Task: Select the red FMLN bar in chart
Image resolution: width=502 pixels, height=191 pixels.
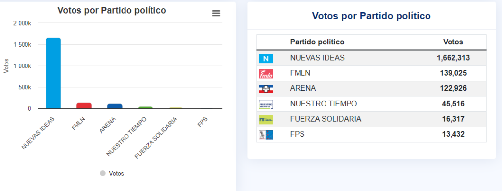Action: [x=84, y=106]
